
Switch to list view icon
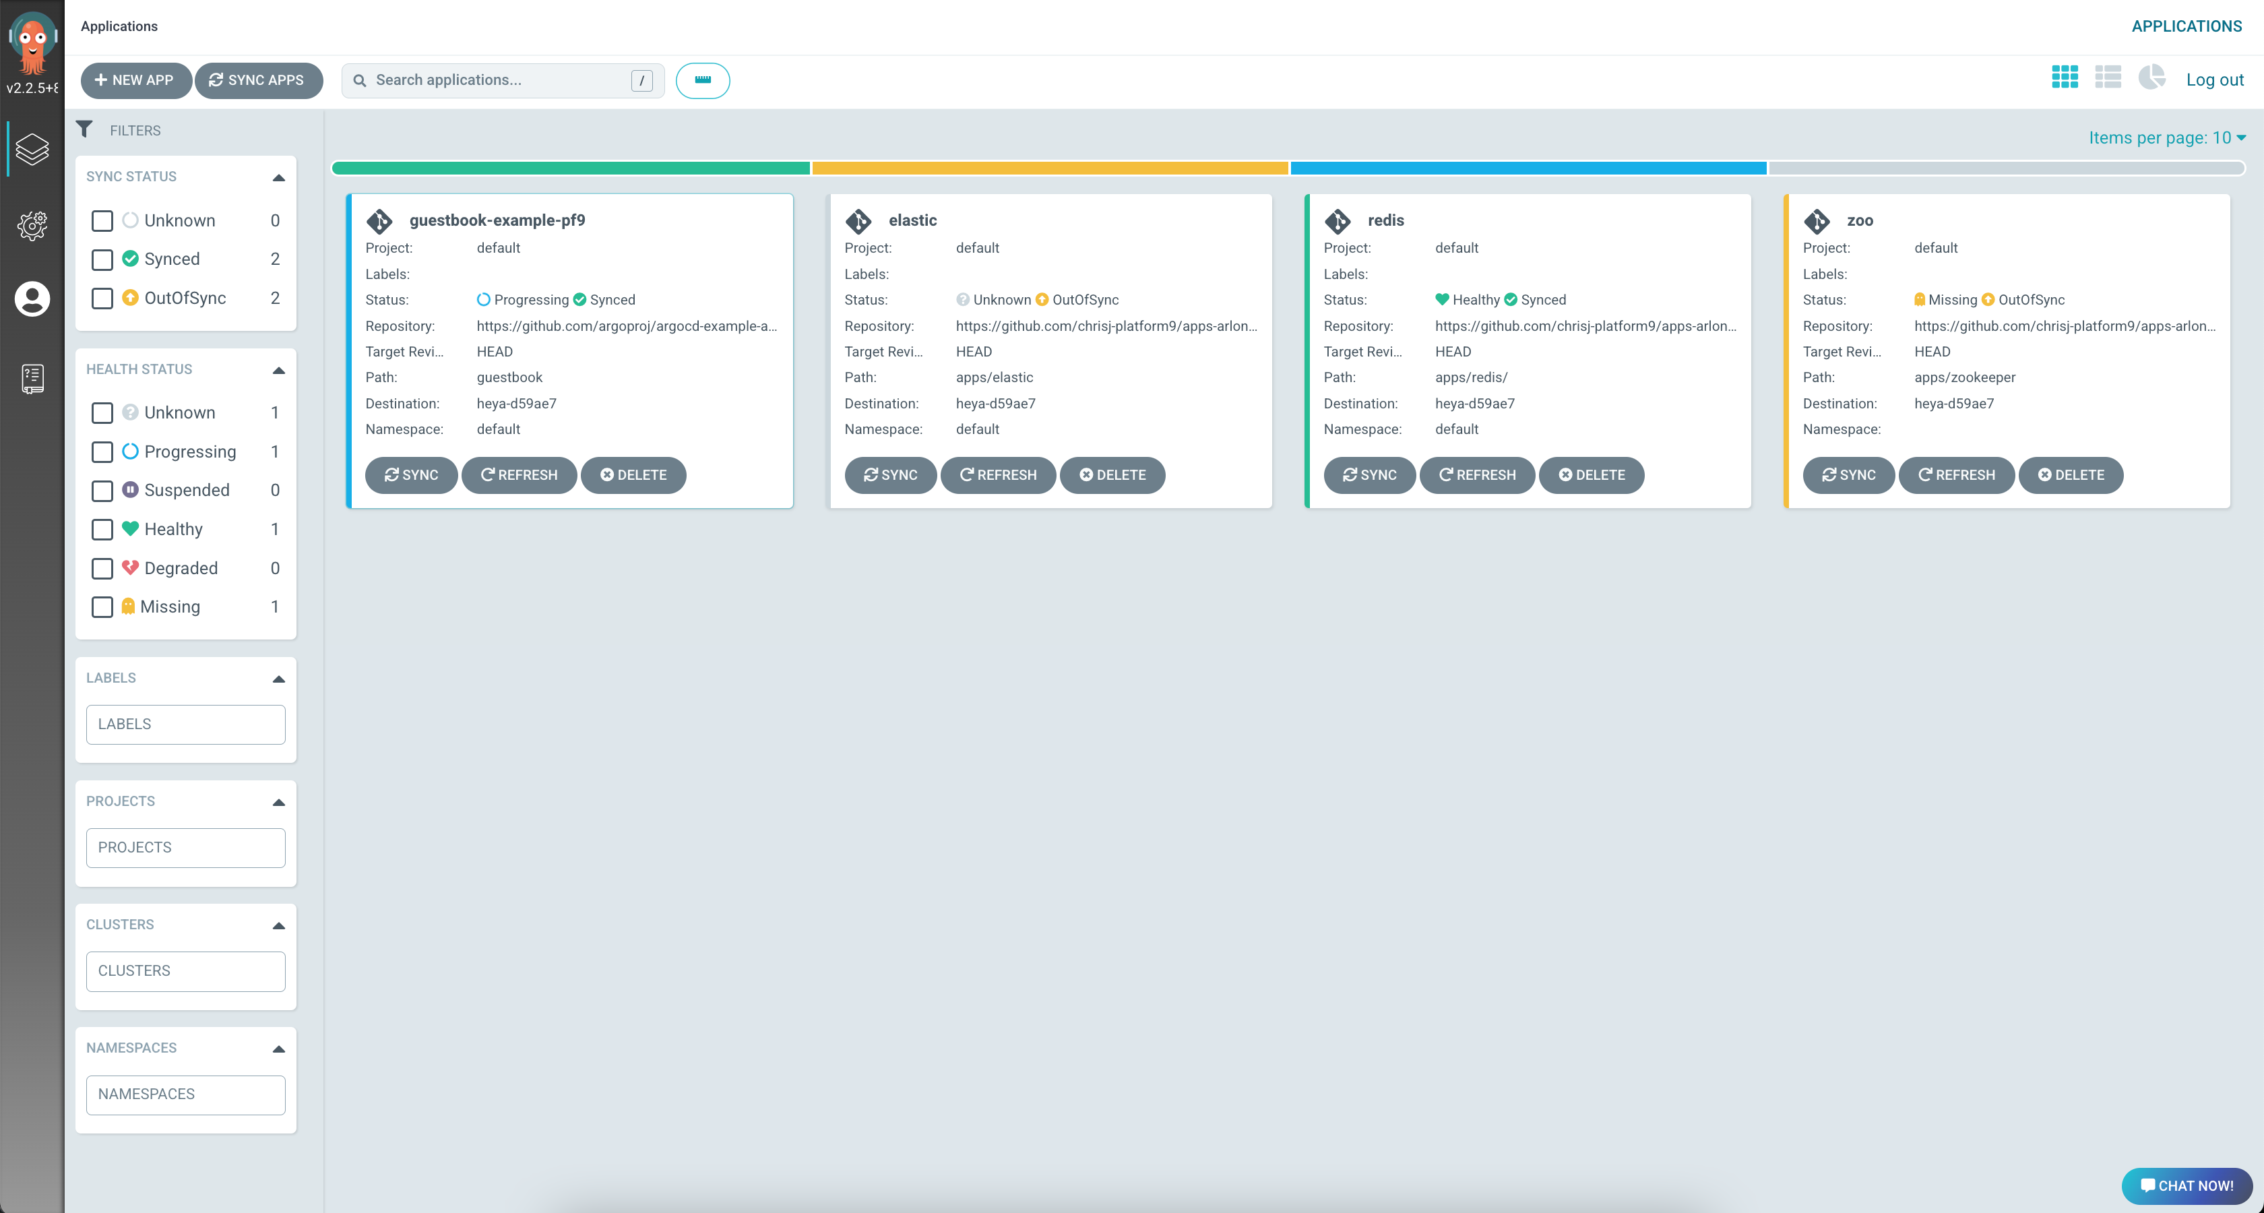pos(2108,77)
